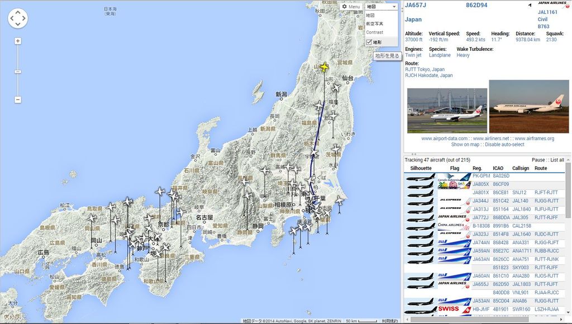Click registration JA657J in detail header
Screen dimensions: 572x324
415,5
